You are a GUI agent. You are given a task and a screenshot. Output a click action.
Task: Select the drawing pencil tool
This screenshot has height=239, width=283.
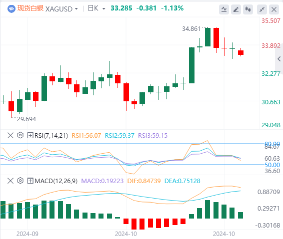click(x=236, y=9)
